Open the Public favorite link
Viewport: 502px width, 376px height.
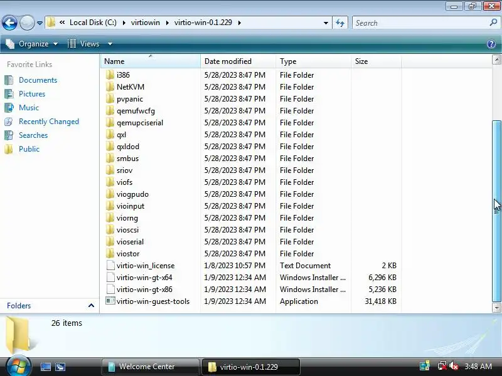[29, 149]
